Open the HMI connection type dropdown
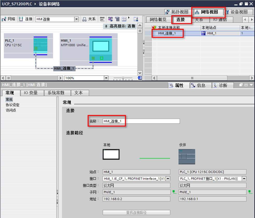 coord(76,19)
